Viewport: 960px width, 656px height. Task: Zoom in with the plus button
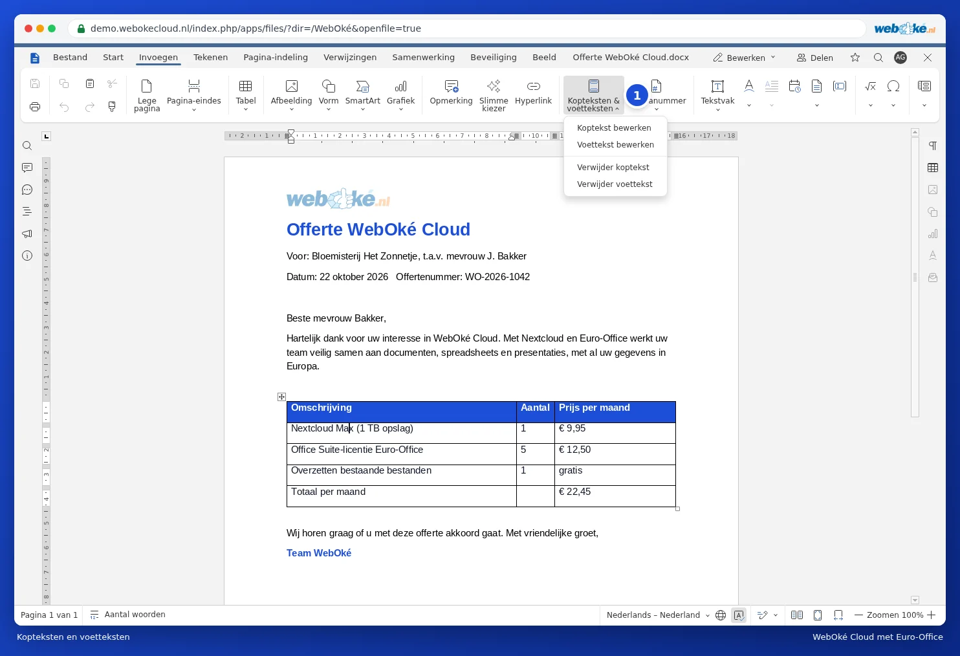932,615
